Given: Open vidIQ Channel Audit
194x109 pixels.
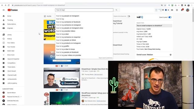Looking at the screenshot, I should click(12, 75).
